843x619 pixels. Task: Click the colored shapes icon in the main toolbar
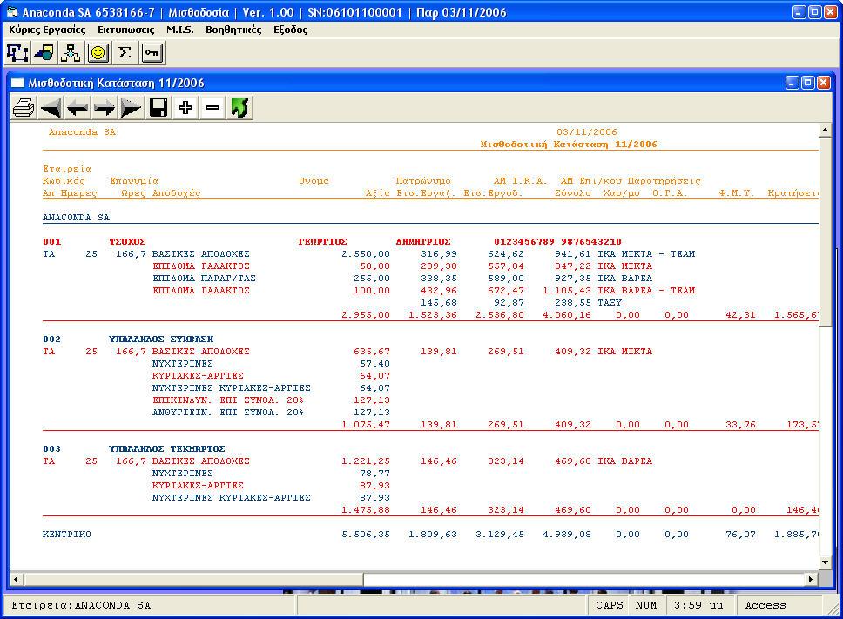44,53
